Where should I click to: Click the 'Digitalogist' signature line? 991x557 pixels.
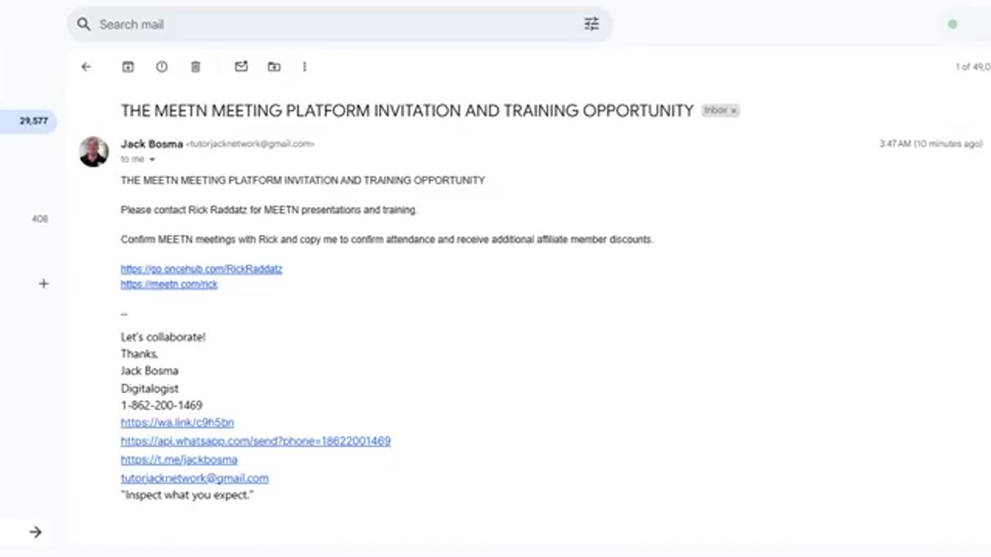click(x=149, y=388)
